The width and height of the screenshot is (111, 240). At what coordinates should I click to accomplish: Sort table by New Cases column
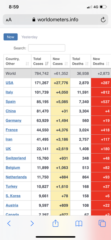[66, 64]
